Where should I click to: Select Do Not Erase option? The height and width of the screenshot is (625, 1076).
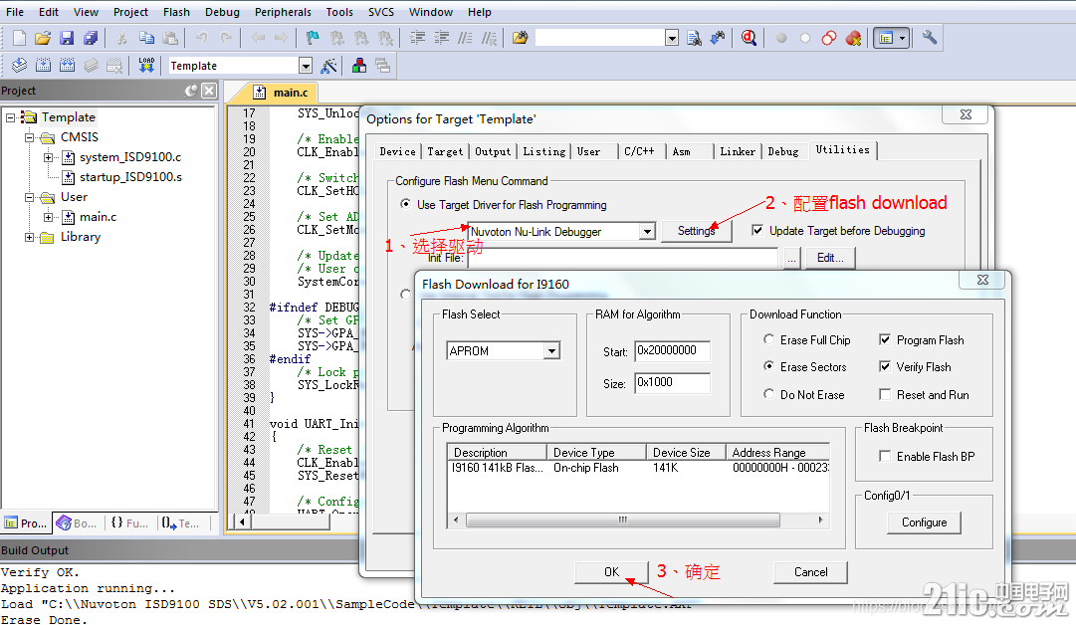(768, 394)
